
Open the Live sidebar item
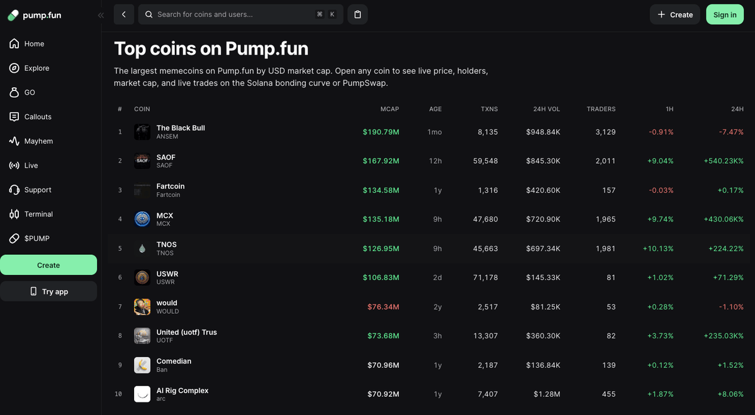(x=48, y=166)
